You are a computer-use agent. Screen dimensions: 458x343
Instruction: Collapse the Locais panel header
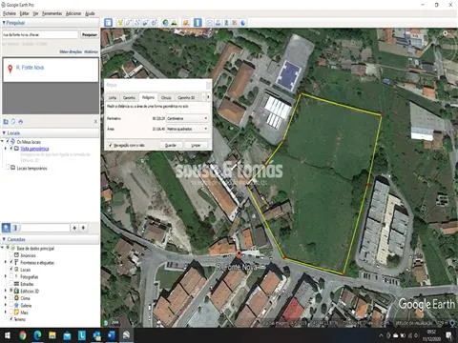(x=51, y=133)
